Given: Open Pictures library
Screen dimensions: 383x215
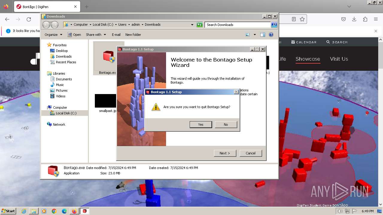Looking at the screenshot, I should (62, 90).
